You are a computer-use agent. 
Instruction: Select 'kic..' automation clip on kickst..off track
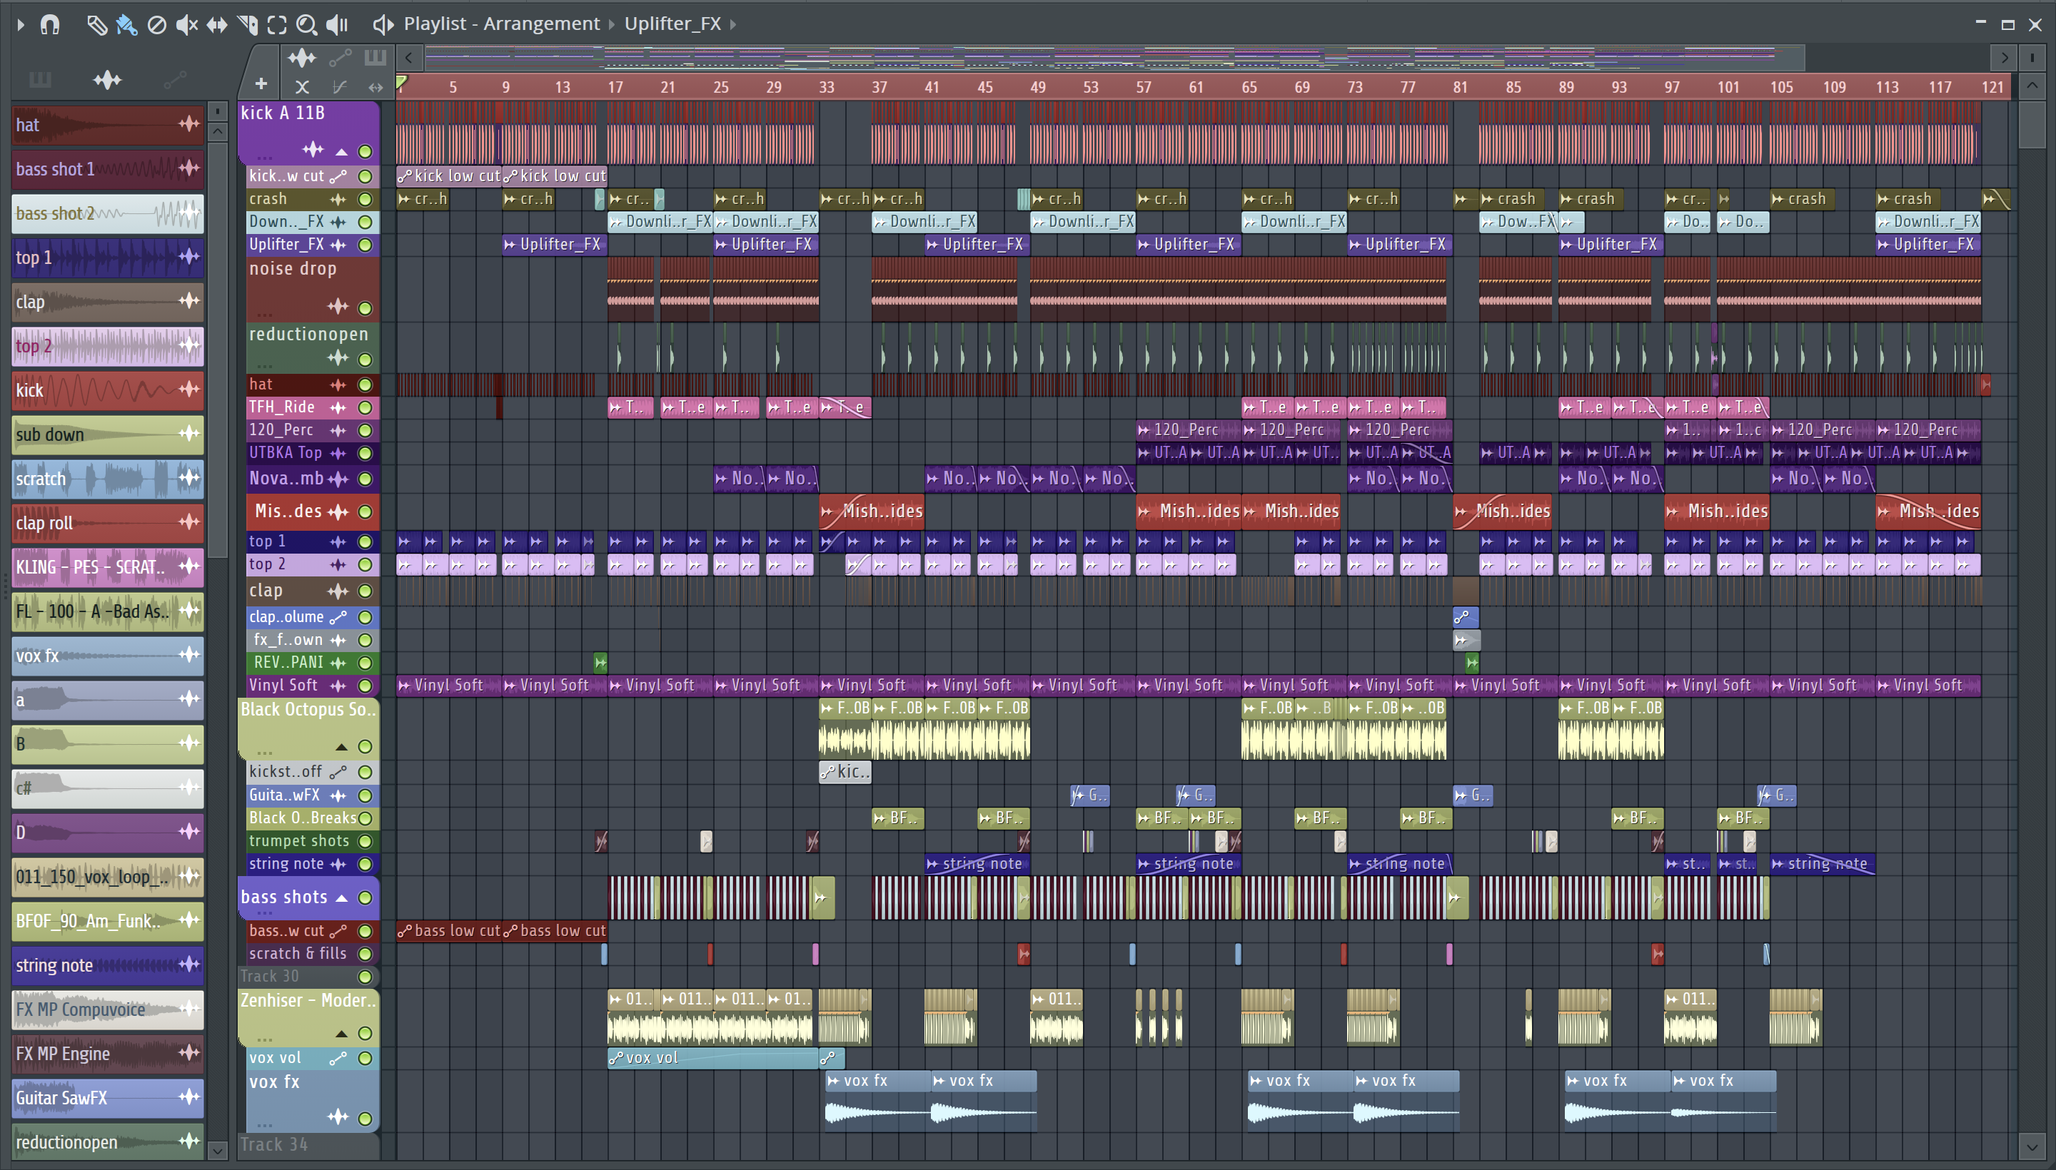845,773
